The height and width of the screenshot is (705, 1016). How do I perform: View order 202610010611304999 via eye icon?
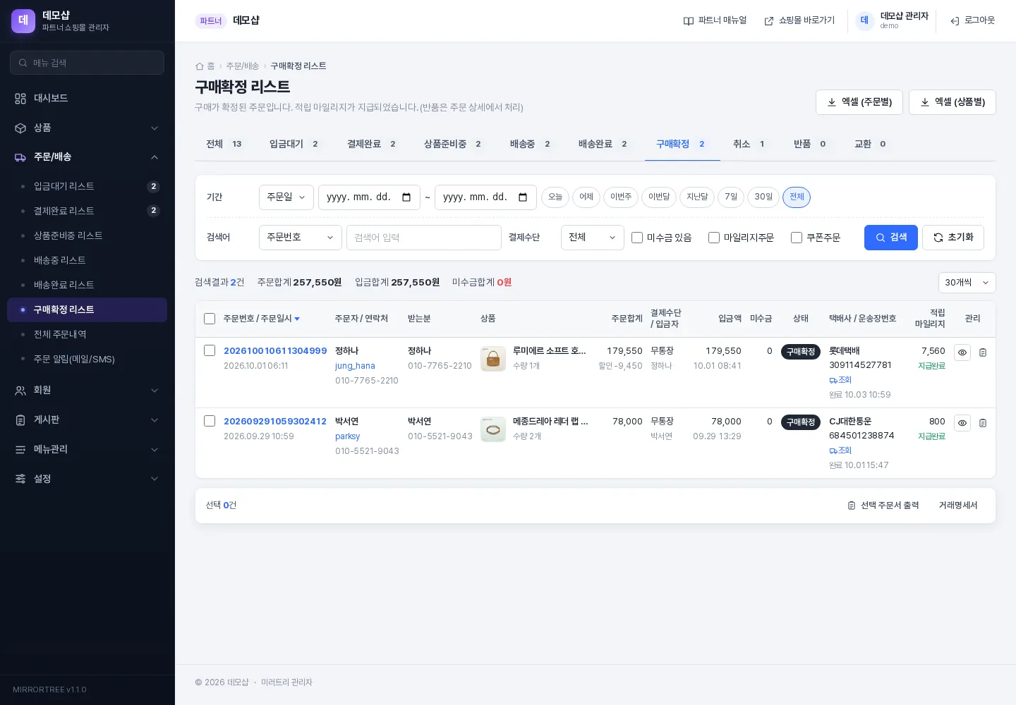[962, 352]
